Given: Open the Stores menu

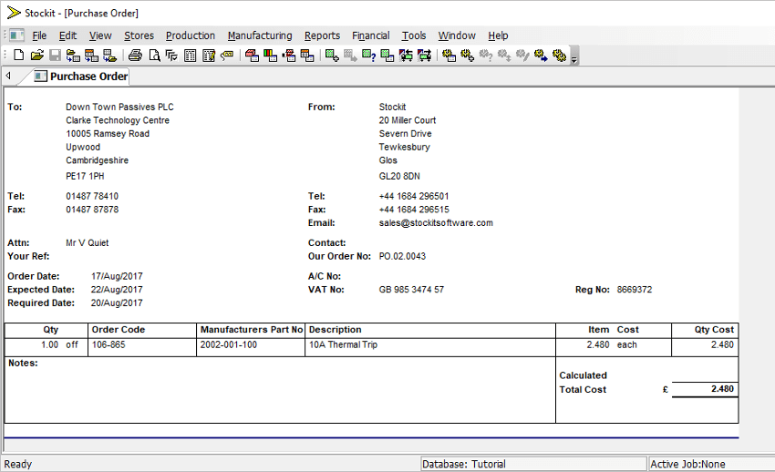Looking at the screenshot, I should coord(139,36).
